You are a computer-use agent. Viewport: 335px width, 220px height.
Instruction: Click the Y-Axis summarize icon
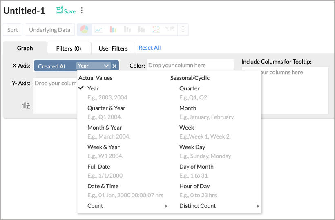(26, 106)
